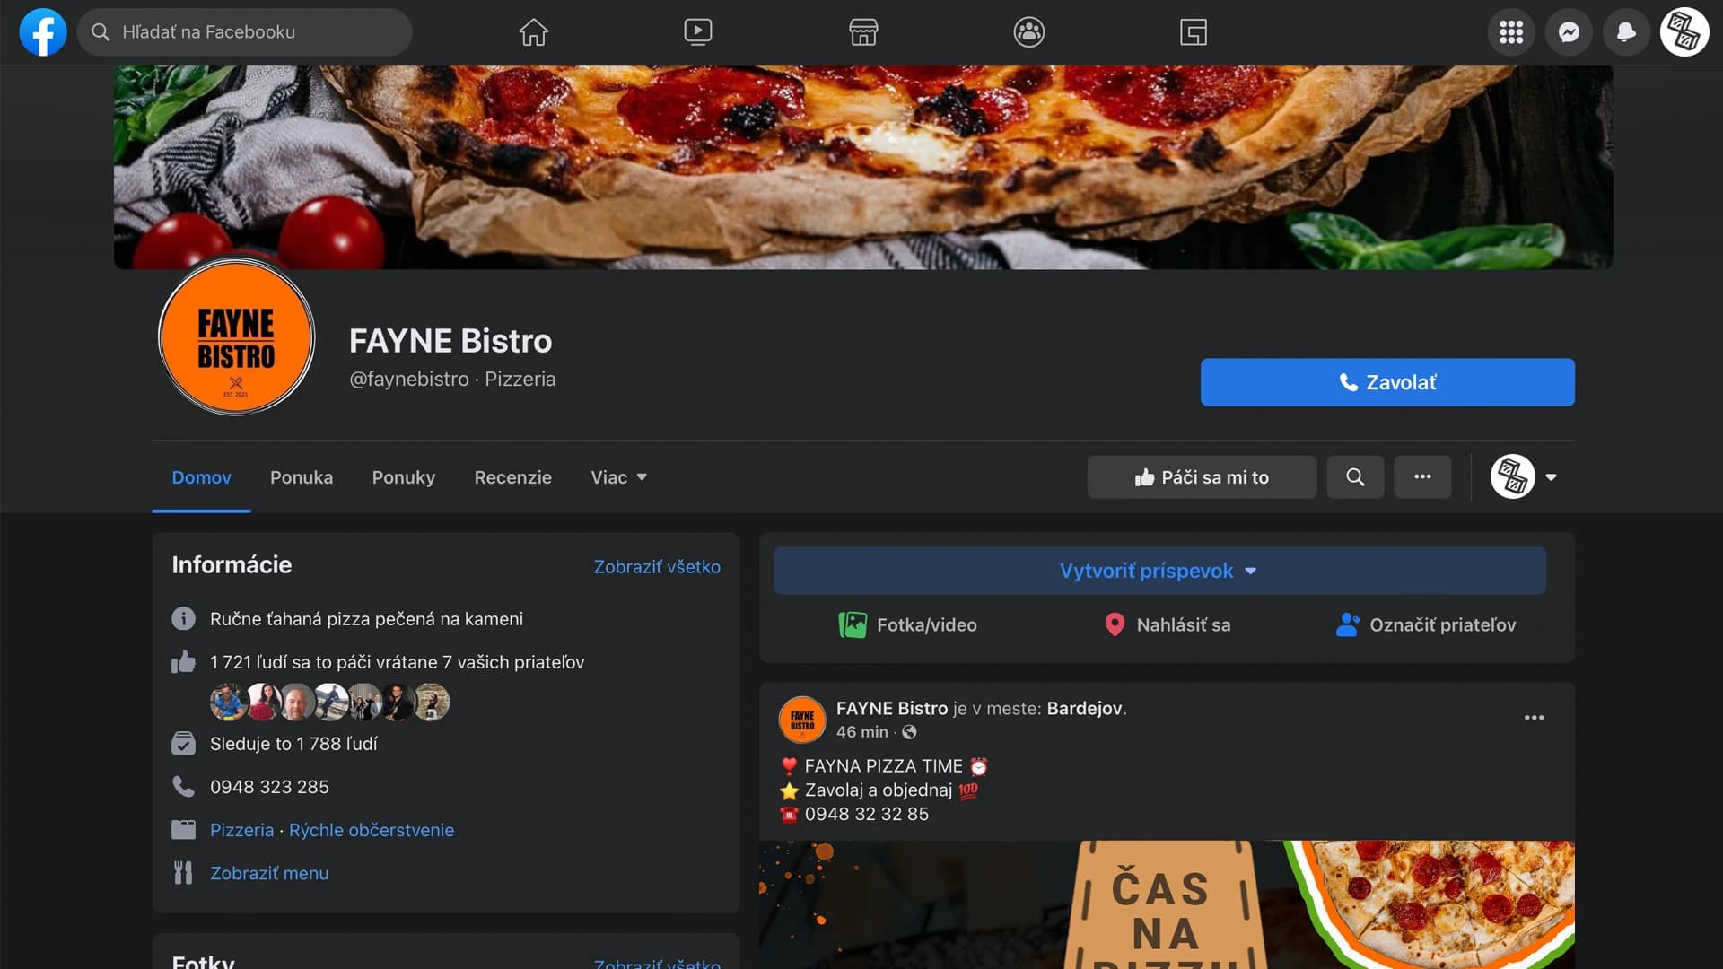The image size is (1723, 969).
Task: Open the Recenzie tab
Action: [513, 477]
